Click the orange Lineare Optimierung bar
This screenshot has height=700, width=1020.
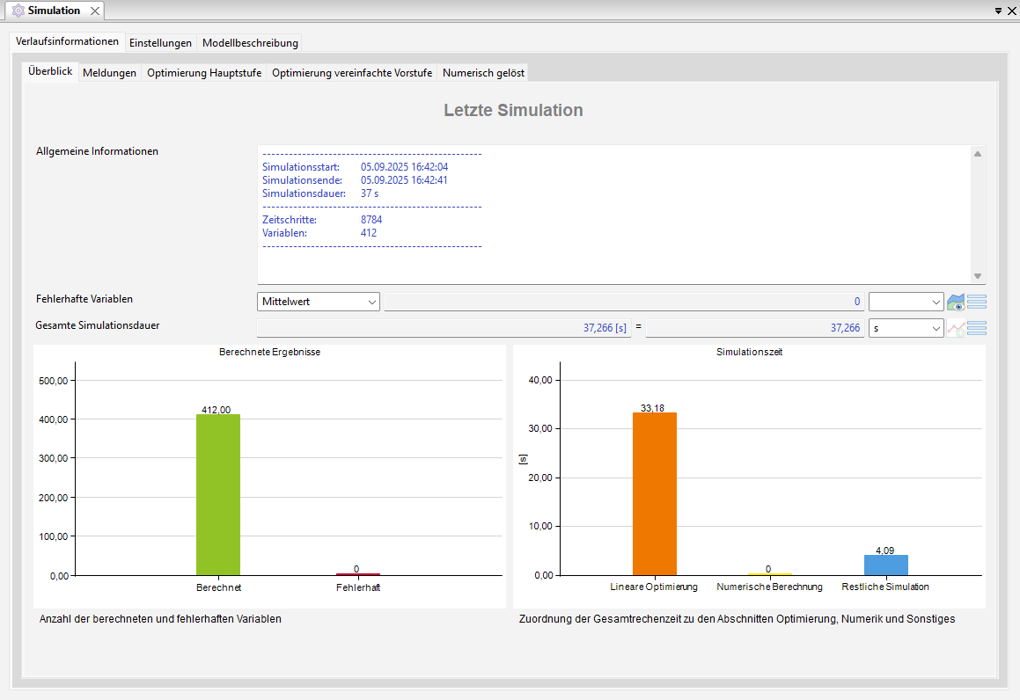tap(654, 493)
